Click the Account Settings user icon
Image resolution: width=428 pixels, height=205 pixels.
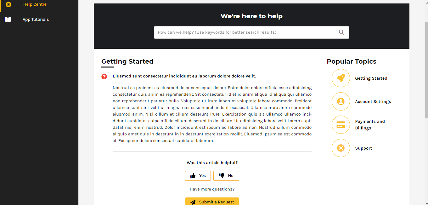[341, 101]
